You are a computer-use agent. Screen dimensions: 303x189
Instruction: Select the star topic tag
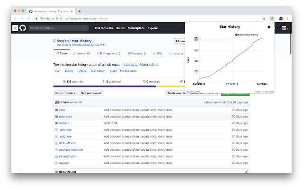(x=57, y=71)
